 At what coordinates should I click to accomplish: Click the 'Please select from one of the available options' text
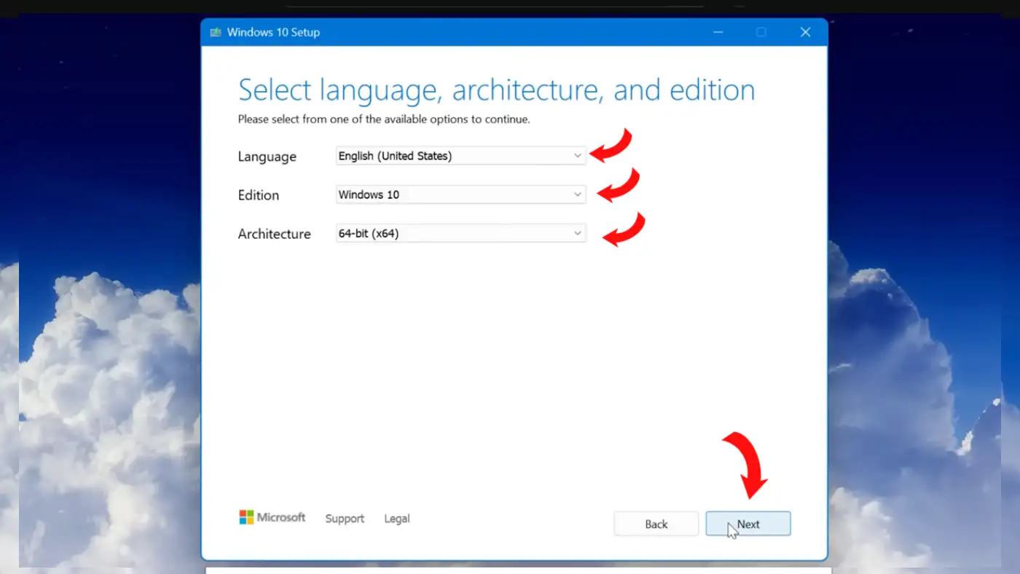(384, 119)
